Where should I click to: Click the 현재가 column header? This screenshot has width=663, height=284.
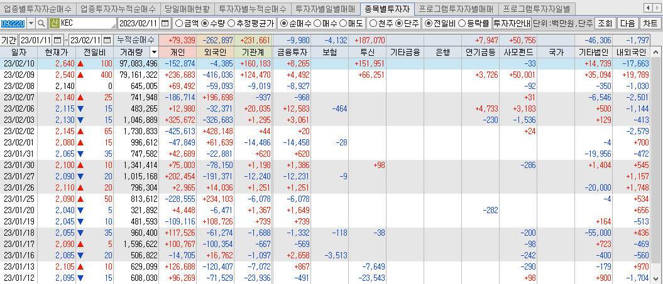(57, 53)
